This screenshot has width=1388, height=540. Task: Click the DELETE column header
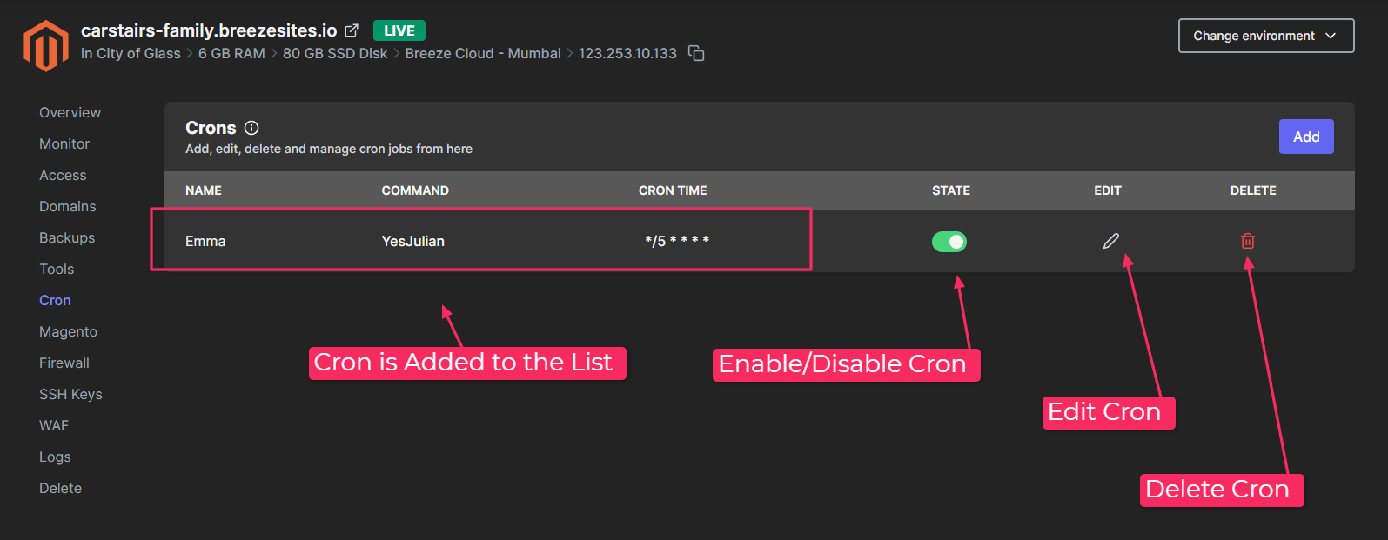pyautogui.click(x=1253, y=190)
